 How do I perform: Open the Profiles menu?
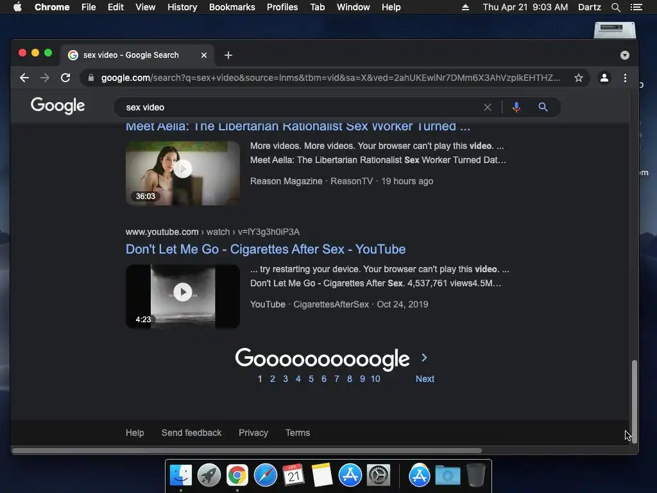coord(282,7)
